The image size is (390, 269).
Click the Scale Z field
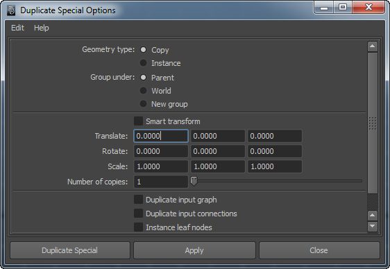[275, 166]
